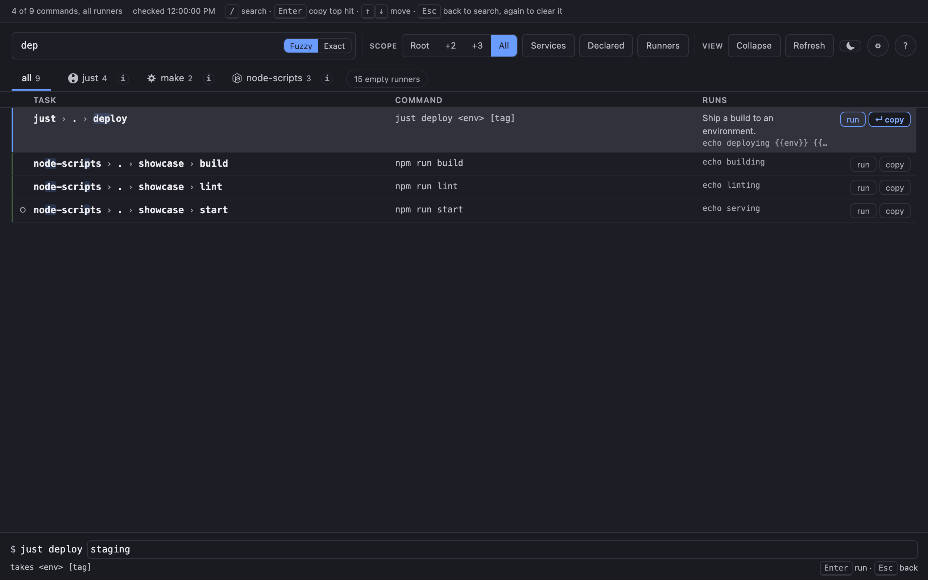Image resolution: width=928 pixels, height=580 pixels.
Task: Open settings via the gear icon
Action: tap(878, 46)
